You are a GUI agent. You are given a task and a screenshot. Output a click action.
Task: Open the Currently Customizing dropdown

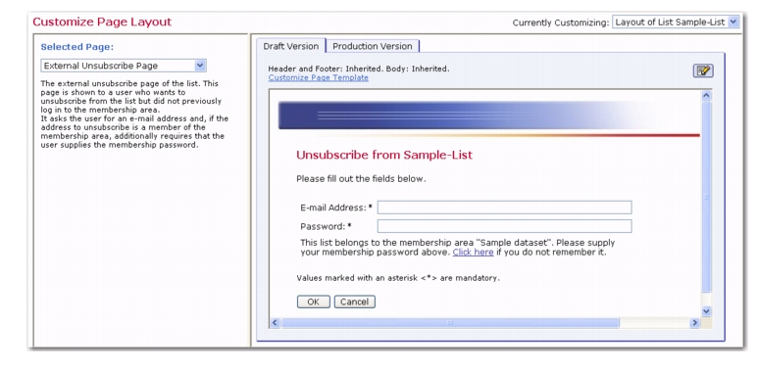(676, 23)
